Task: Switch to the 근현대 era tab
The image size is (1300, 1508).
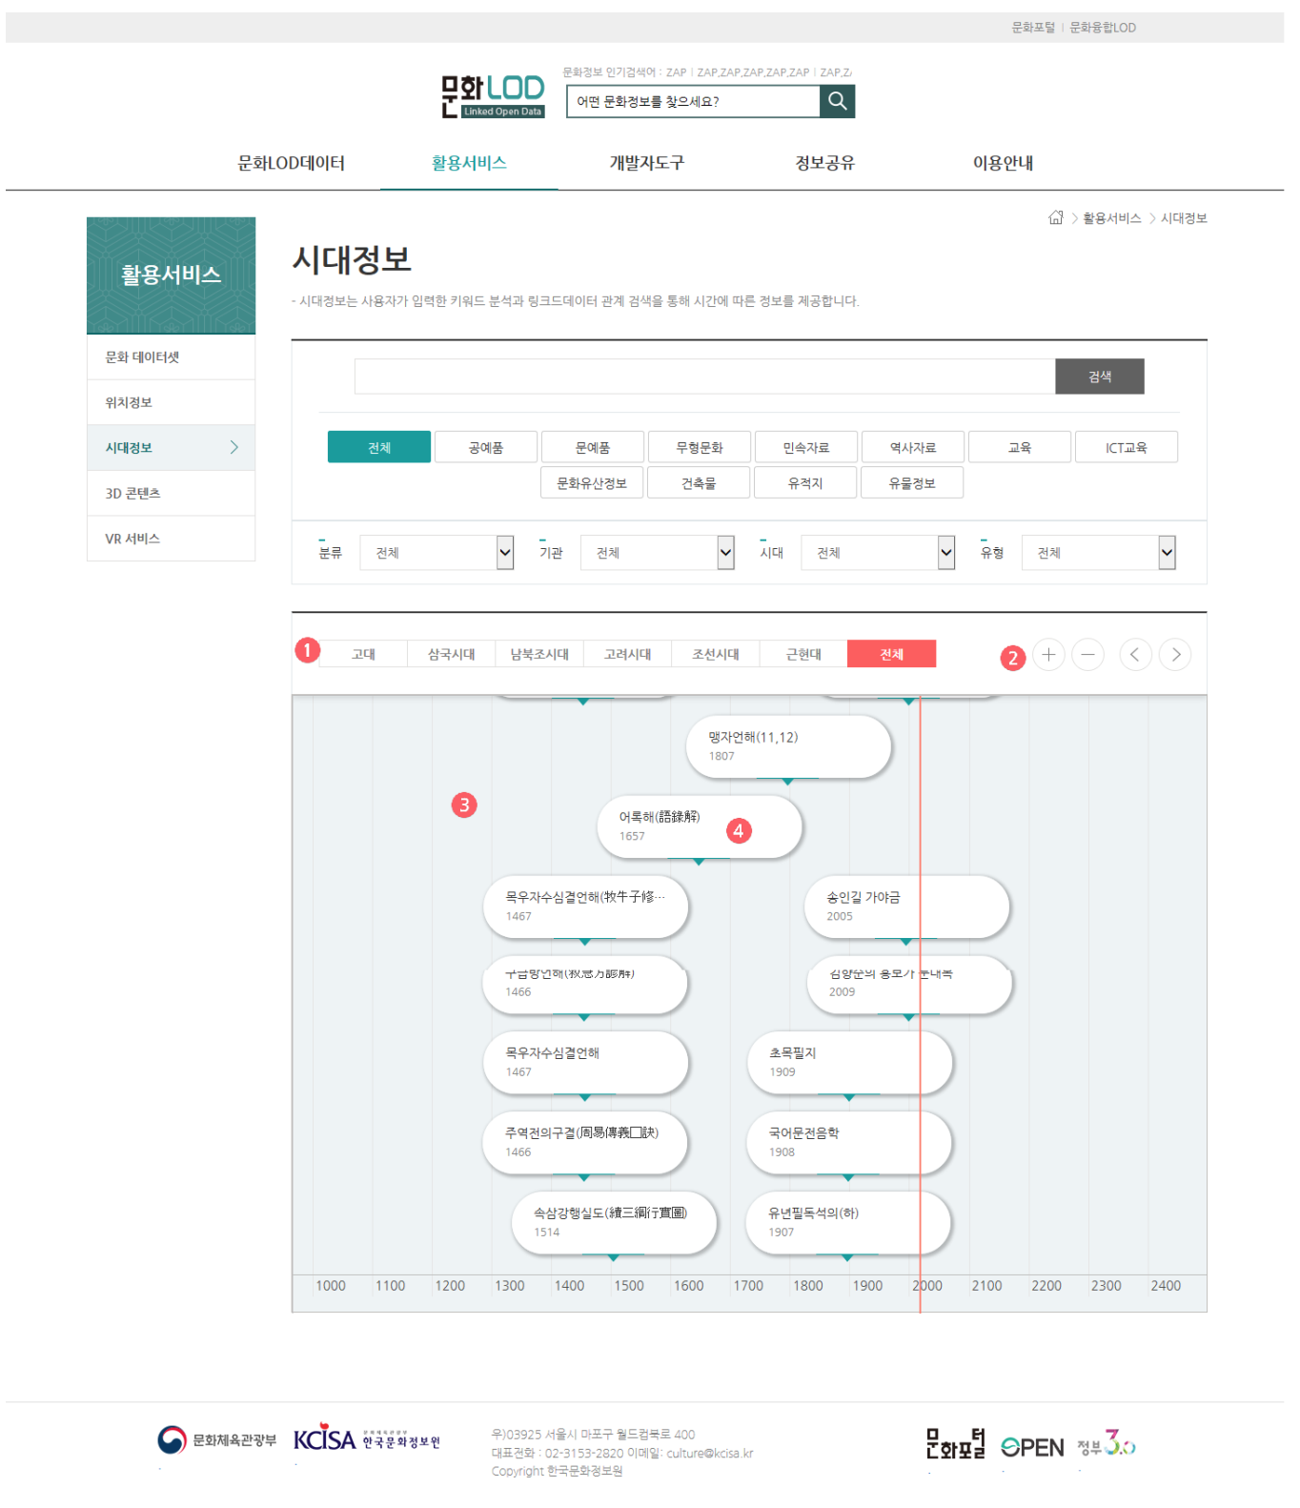Action: coord(803,654)
